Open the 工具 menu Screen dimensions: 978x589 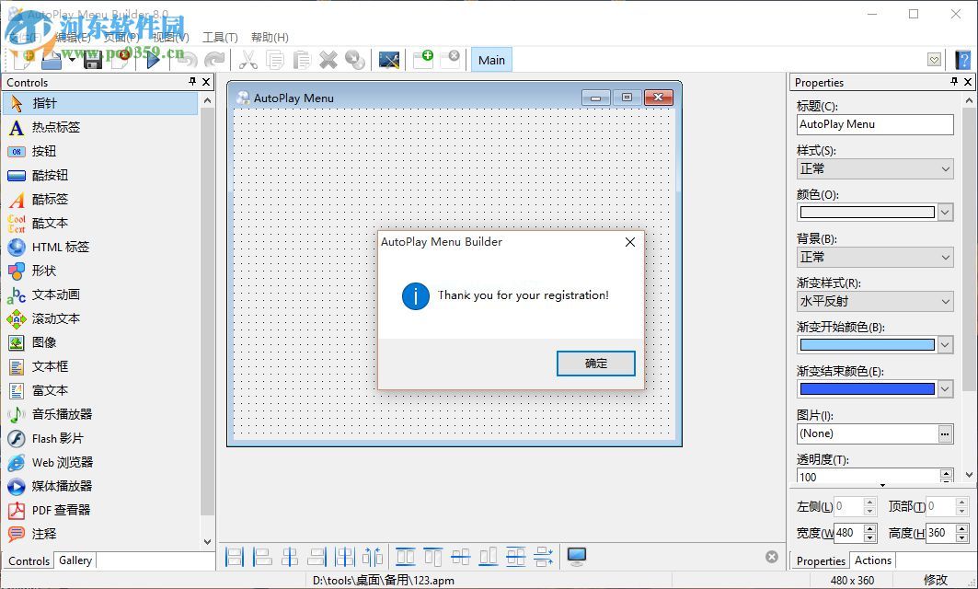(x=219, y=37)
